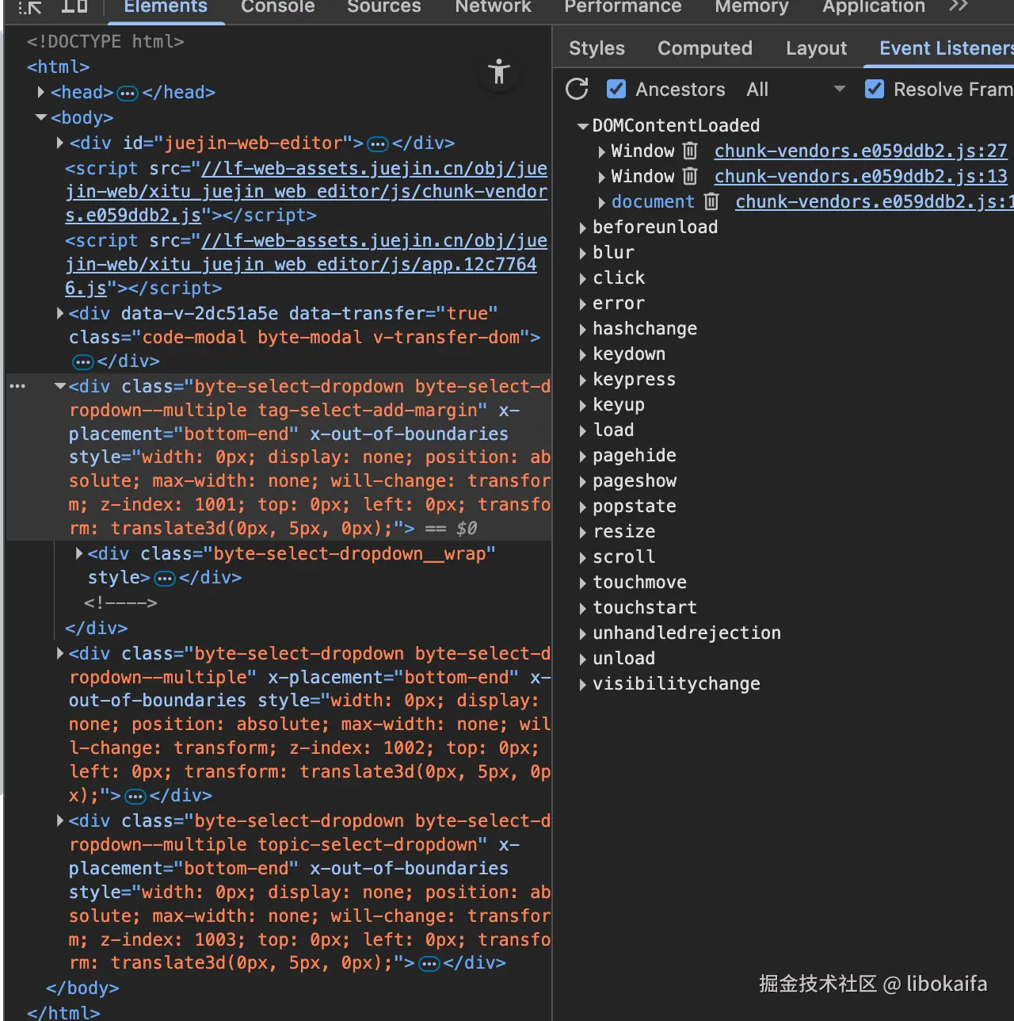Expand the touchmove event group
This screenshot has height=1021, width=1014.
coord(583,583)
